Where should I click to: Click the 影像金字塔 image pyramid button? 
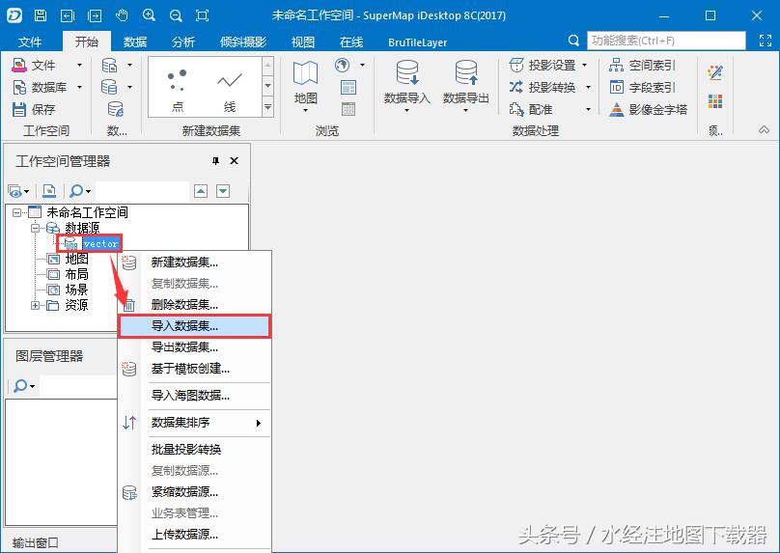[x=648, y=109]
